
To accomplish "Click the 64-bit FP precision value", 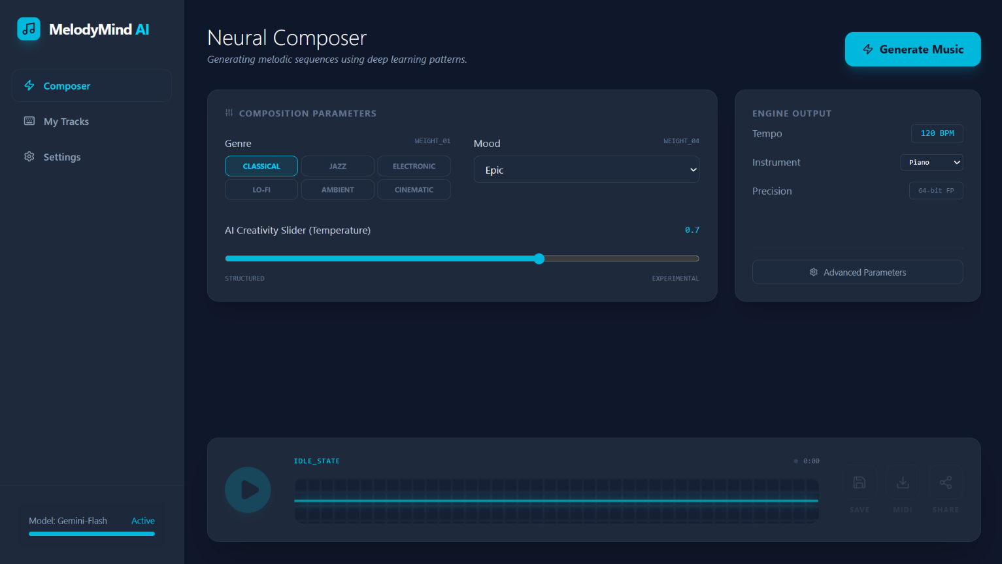I will coord(936,190).
